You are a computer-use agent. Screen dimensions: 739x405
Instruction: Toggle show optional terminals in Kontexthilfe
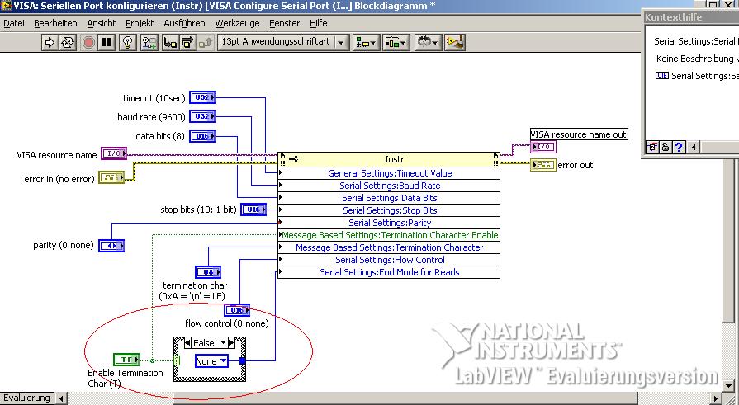[x=652, y=147]
